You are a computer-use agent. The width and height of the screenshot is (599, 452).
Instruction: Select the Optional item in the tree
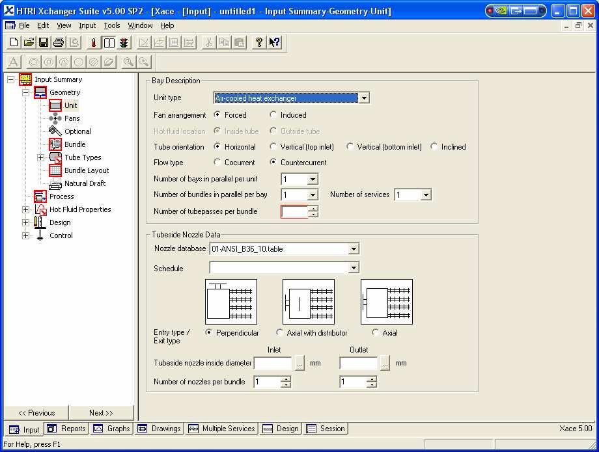(77, 131)
